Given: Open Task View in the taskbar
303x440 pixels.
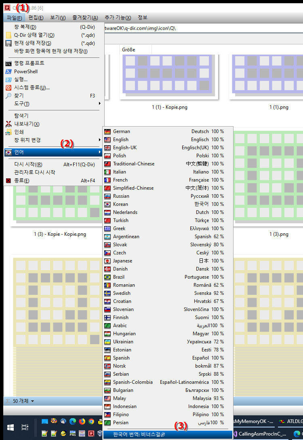Looking at the screenshot, I should (x=25, y=427).
